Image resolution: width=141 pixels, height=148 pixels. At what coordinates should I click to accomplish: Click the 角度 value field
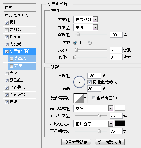tap(94, 76)
